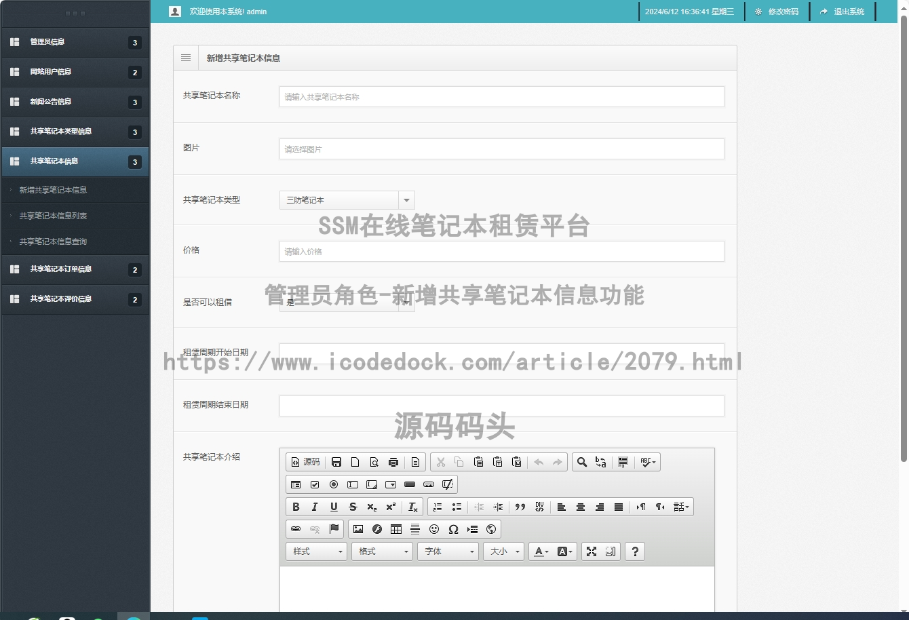This screenshot has height=620, width=909.
Task: Open 新闻公告信息 sidebar menu
Action: tap(75, 102)
